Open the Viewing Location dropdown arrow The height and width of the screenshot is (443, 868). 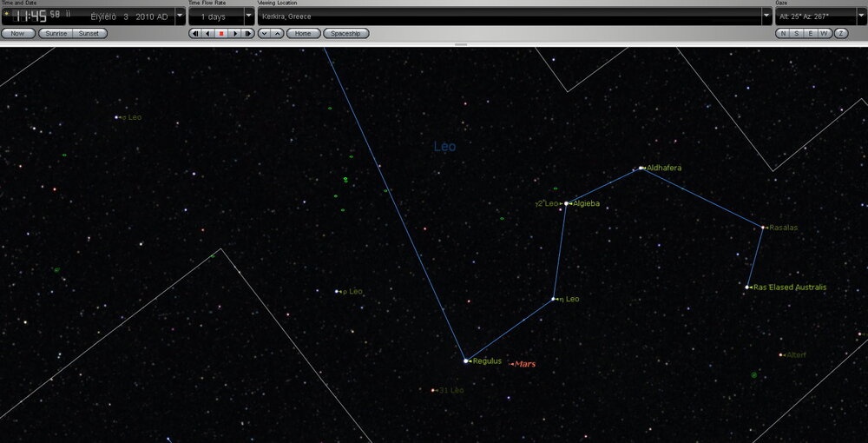[766, 17]
